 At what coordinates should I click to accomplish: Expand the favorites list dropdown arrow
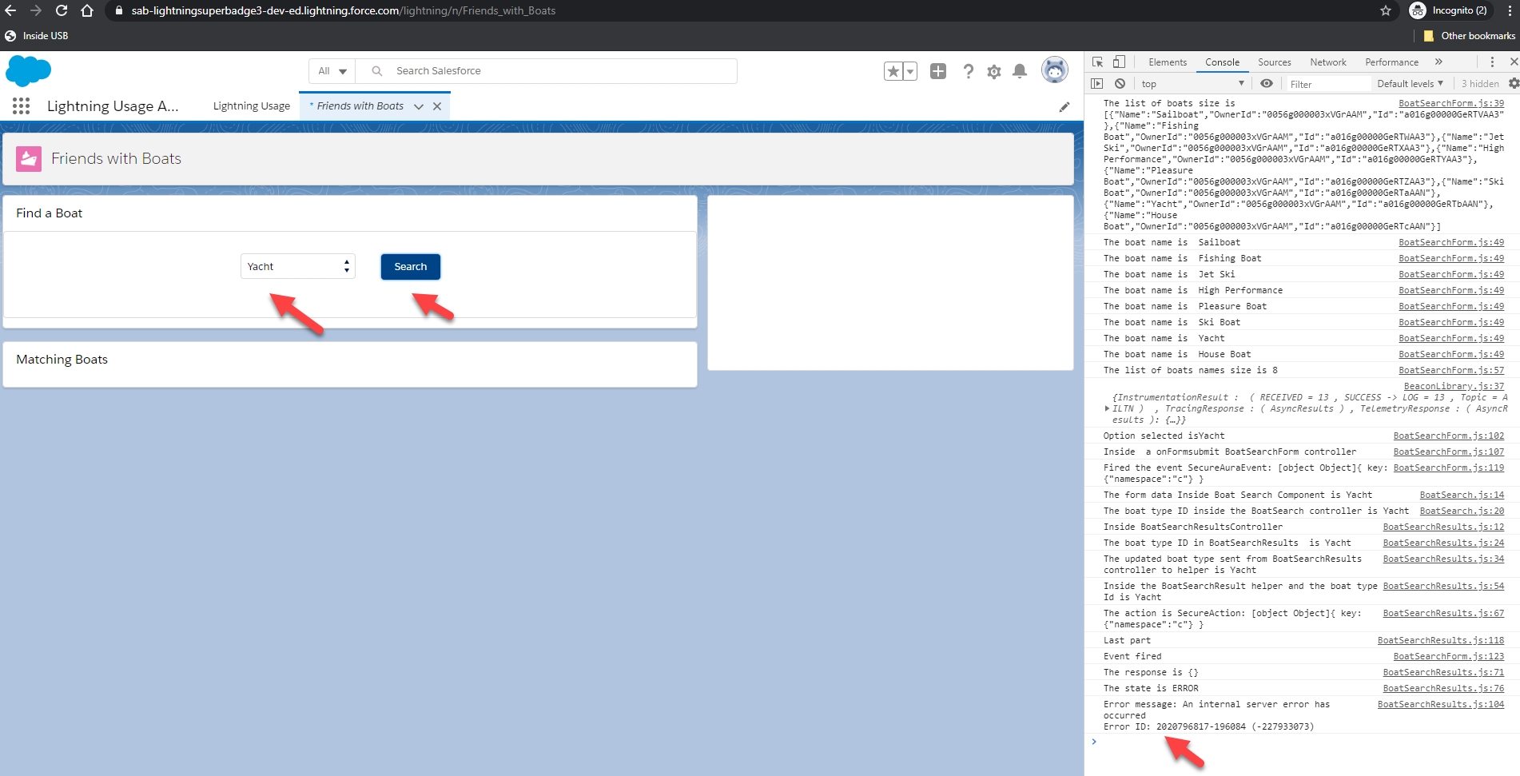909,71
